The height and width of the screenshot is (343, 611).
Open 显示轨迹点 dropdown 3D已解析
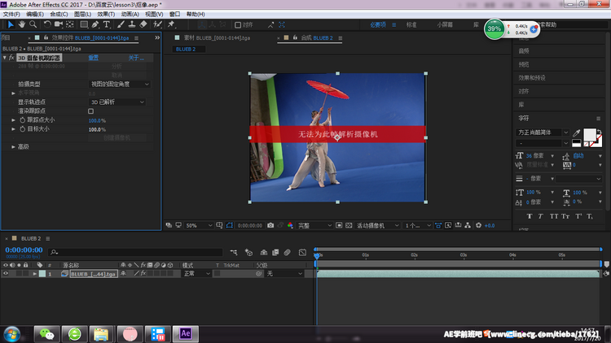(x=117, y=102)
